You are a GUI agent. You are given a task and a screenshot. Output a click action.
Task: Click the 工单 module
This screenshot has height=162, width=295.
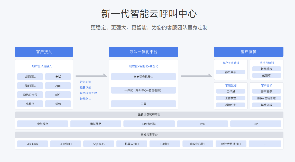(143, 104)
